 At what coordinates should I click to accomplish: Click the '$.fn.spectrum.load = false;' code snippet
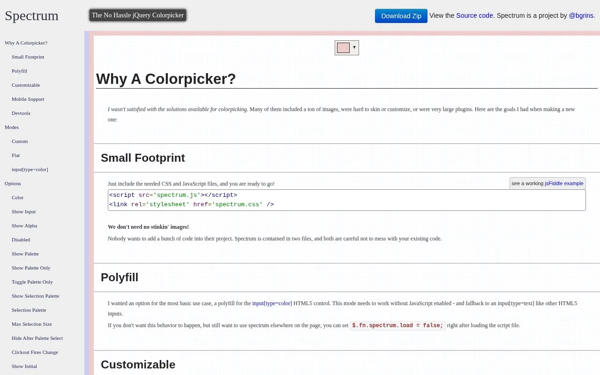397,326
